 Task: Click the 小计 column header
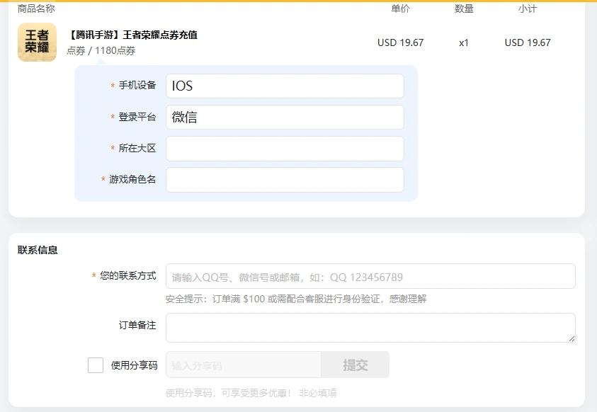coord(528,8)
